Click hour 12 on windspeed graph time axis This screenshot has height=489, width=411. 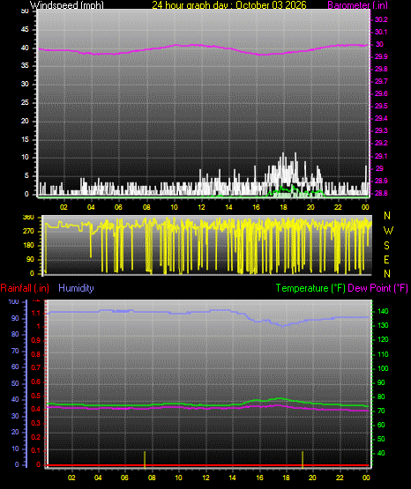[201, 207]
